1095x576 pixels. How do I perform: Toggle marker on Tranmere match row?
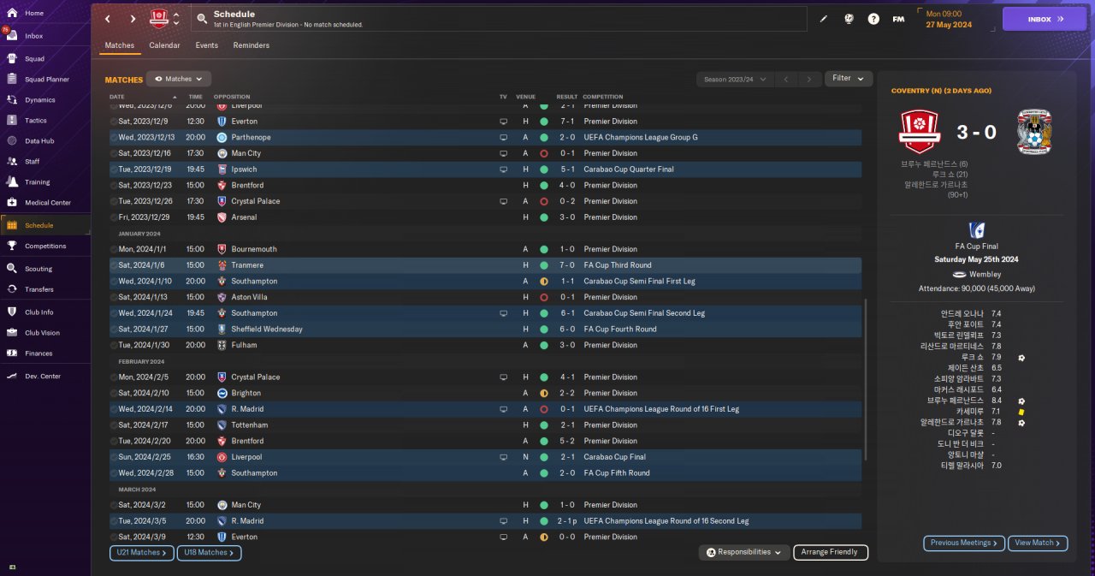(x=114, y=265)
